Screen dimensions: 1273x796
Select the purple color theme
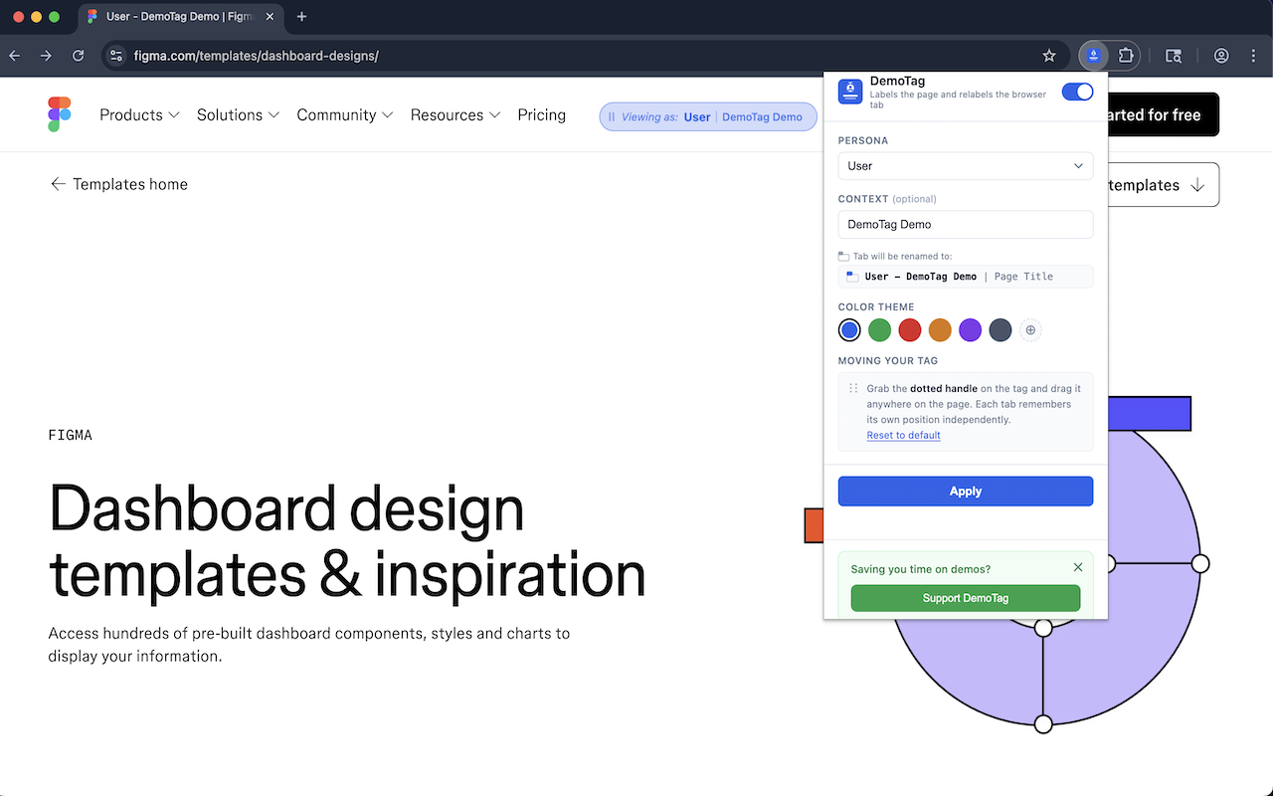click(970, 330)
